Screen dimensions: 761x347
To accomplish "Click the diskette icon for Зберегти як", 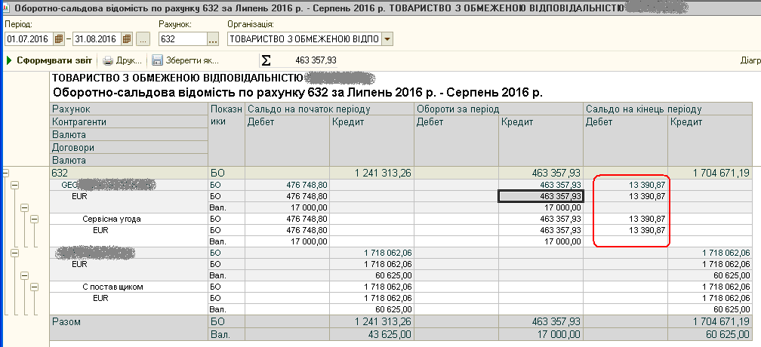I will click(x=157, y=60).
